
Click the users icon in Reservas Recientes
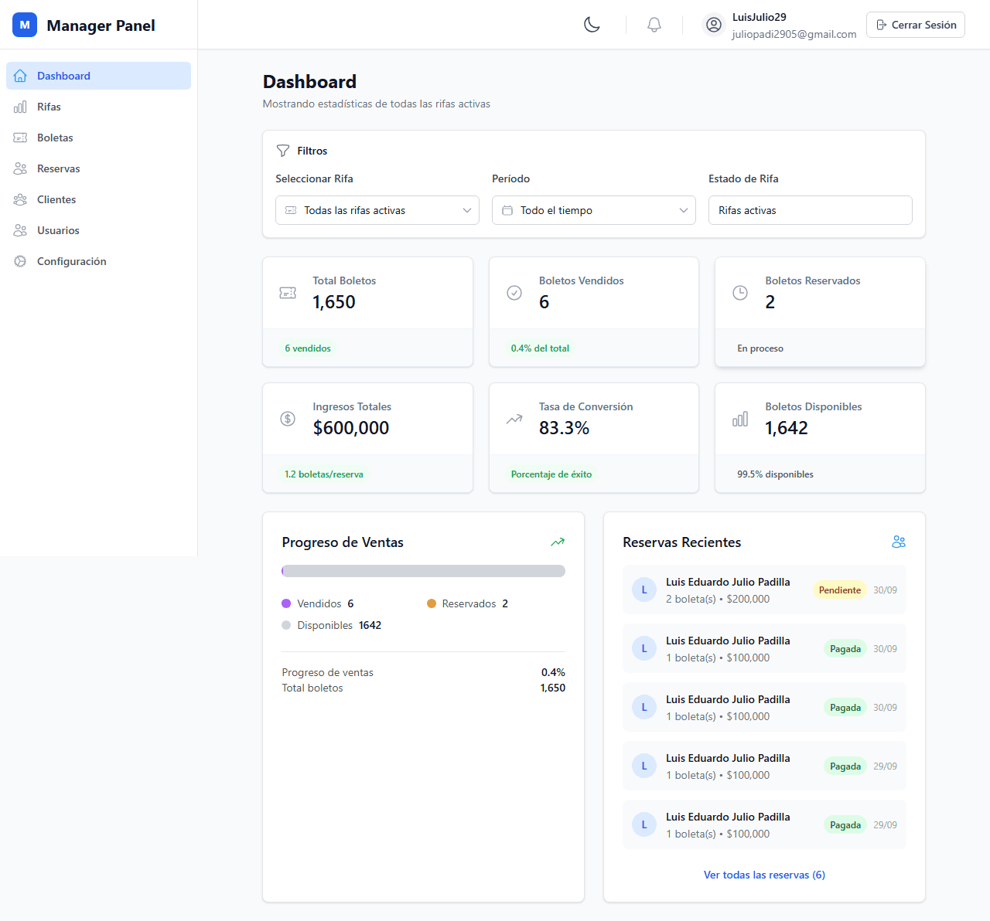(x=898, y=542)
